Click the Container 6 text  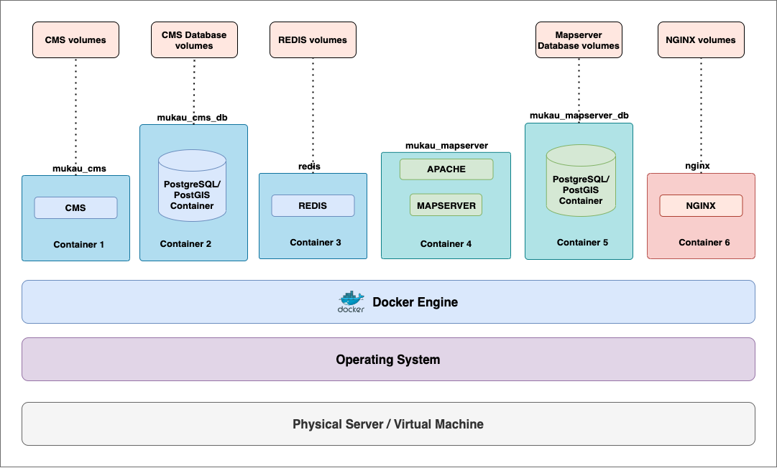pos(704,243)
